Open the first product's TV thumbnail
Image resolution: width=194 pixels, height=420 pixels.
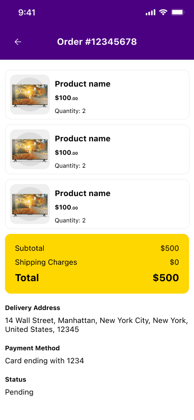[x=30, y=95]
